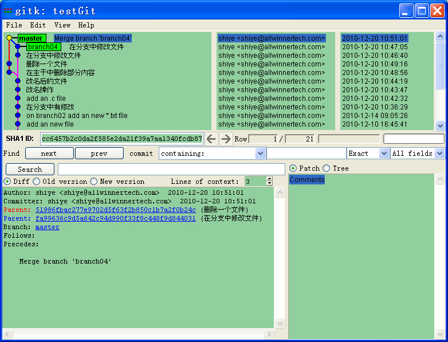The height and width of the screenshot is (342, 448).
Task: Click the Search button
Action: (x=30, y=170)
